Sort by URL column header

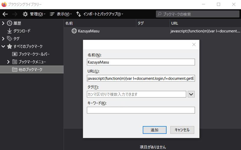(205, 23)
